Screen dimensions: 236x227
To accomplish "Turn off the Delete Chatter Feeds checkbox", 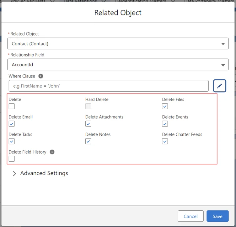I will (x=165, y=142).
